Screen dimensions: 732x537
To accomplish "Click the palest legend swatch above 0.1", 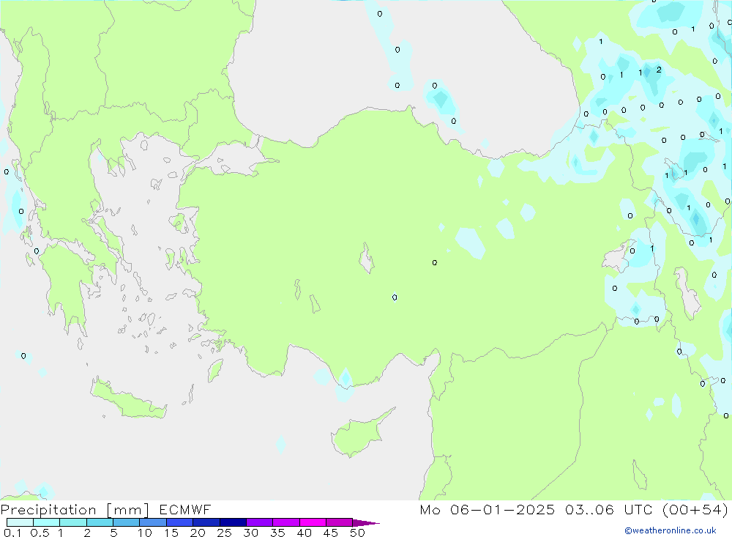I will click(20, 522).
